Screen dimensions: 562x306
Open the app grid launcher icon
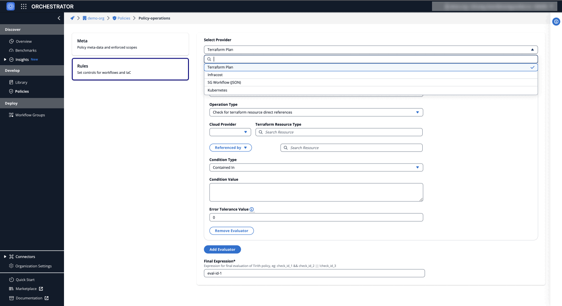click(24, 6)
